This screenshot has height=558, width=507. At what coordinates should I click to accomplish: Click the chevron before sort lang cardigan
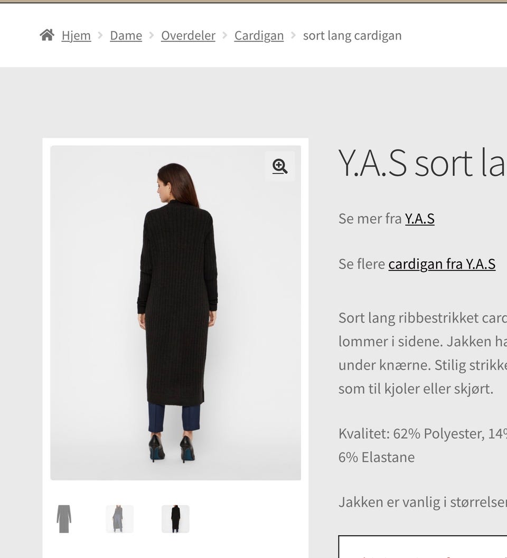pos(293,35)
